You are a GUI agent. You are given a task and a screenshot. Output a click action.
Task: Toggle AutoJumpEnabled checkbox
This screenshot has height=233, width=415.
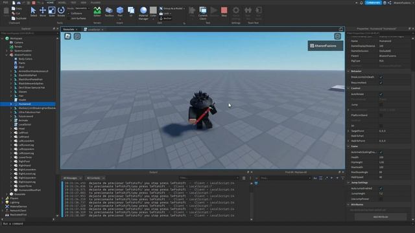click(x=381, y=188)
